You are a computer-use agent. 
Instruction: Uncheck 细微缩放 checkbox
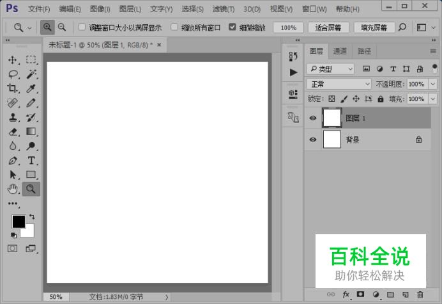tap(232, 27)
